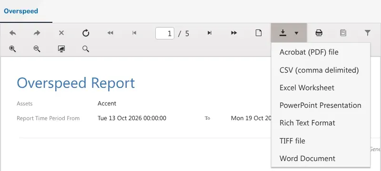The height and width of the screenshot is (171, 381).
Task: Export as Rich Text Format
Action: tap(321, 123)
